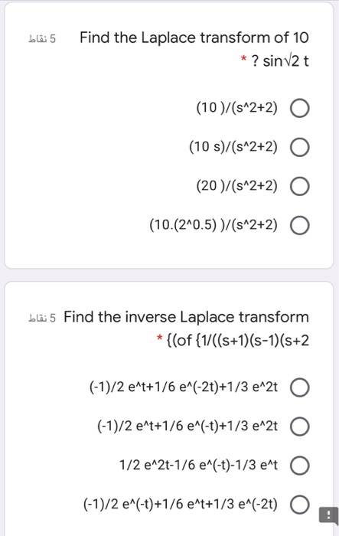339x536 pixels.
Task: Click answer text ending e^(-2t)+1/3 e^2t
Action: point(184,387)
